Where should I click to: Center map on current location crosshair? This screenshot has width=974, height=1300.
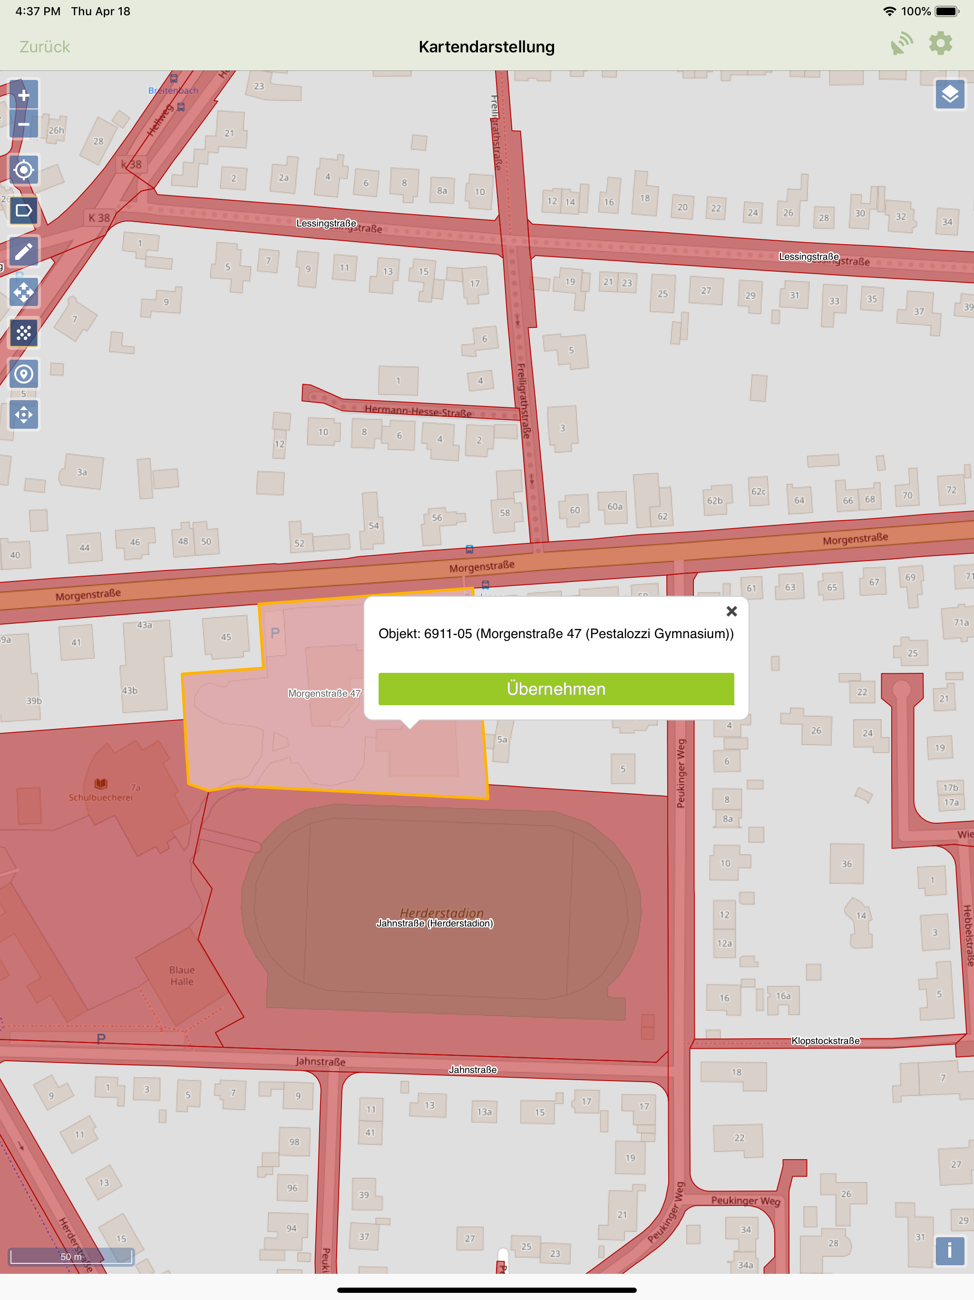(x=23, y=170)
